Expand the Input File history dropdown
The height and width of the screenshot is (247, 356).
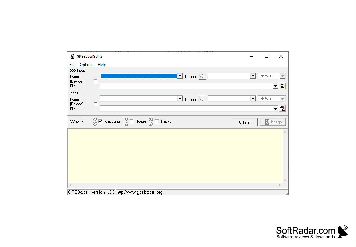tap(275, 86)
